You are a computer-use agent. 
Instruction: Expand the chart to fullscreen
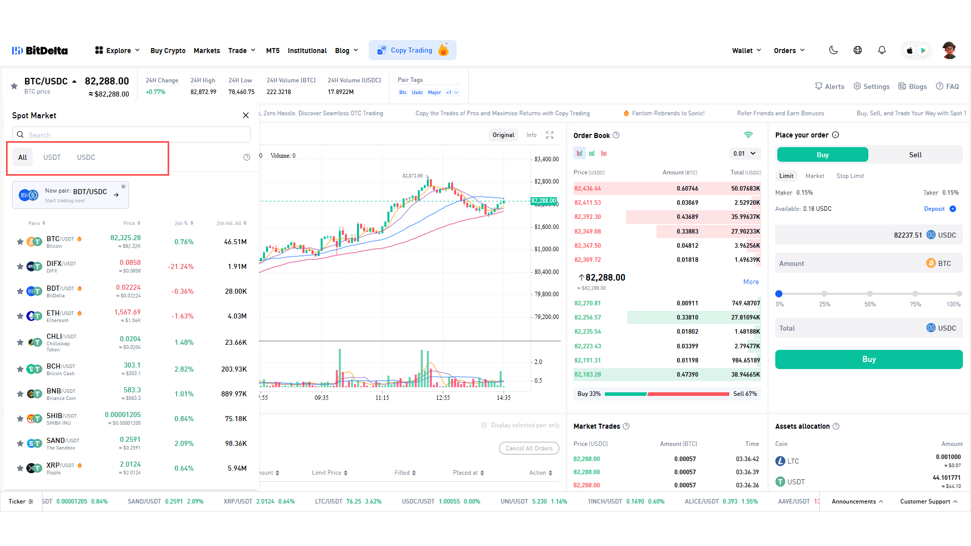pos(550,135)
